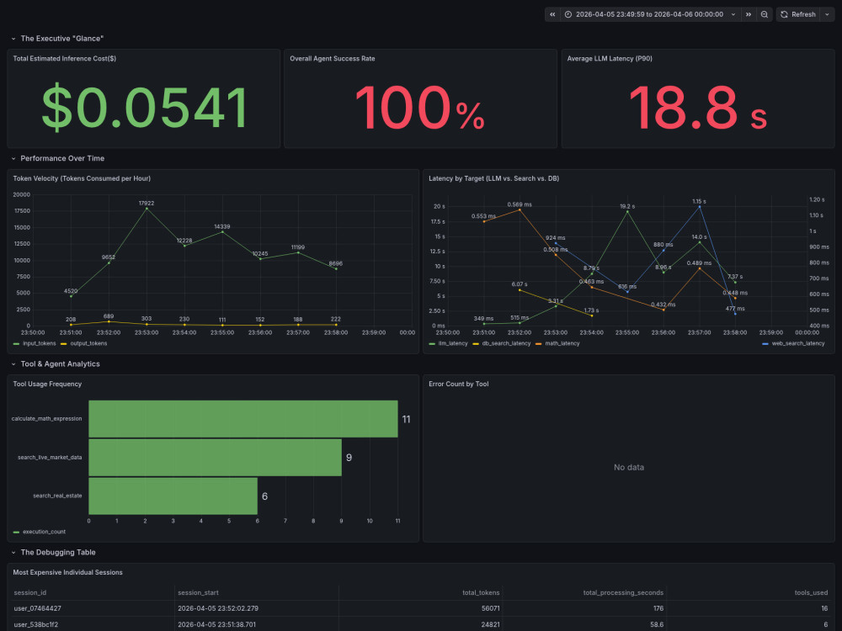Click session start 2026-04-05 23:51:38.701
Viewport: 842px width, 631px height.
point(257,624)
